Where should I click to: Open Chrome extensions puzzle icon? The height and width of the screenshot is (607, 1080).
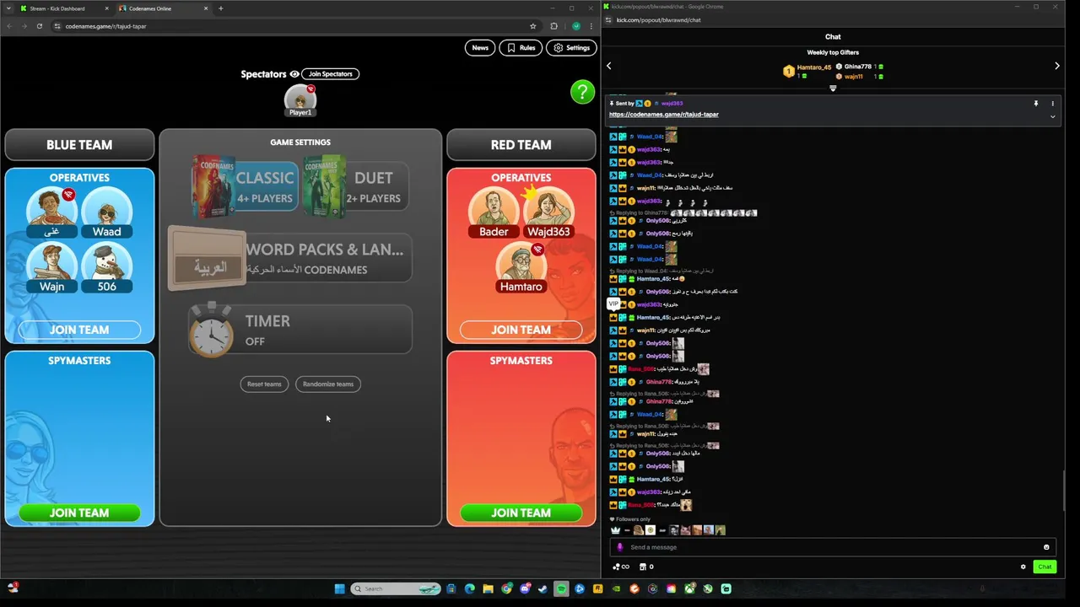(553, 26)
